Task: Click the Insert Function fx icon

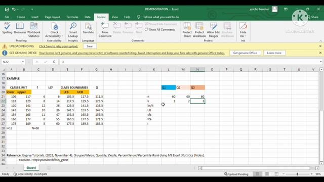Action: [54, 62]
